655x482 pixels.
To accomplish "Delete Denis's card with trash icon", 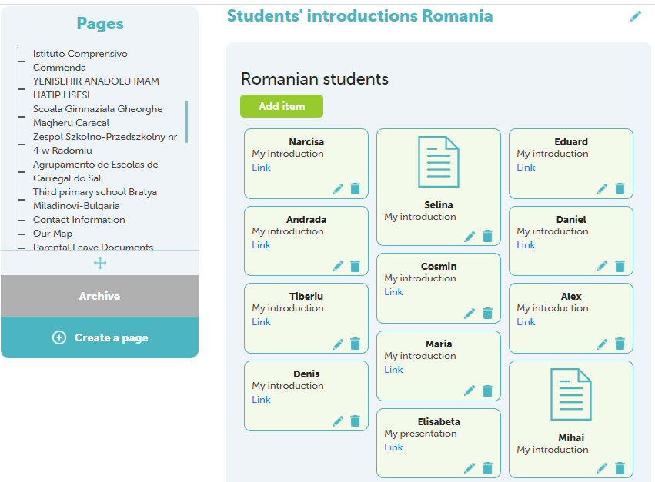I will pos(355,421).
